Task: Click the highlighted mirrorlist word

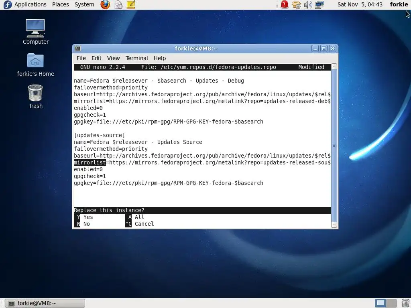Action: (x=90, y=163)
